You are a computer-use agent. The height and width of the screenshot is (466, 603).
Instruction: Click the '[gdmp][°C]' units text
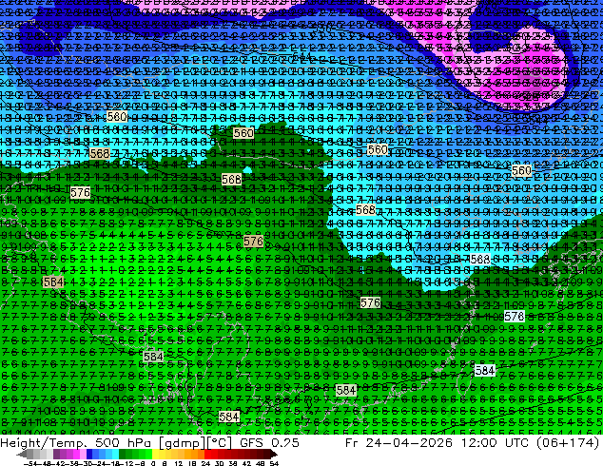pos(196,442)
